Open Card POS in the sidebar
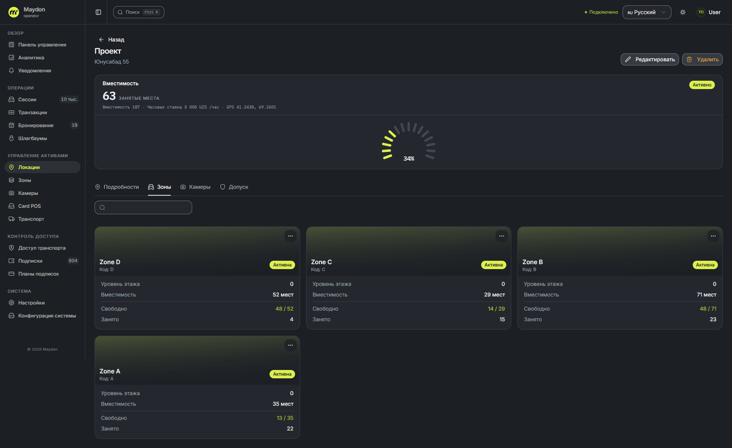Viewport: 732px width, 448px height. [42, 206]
